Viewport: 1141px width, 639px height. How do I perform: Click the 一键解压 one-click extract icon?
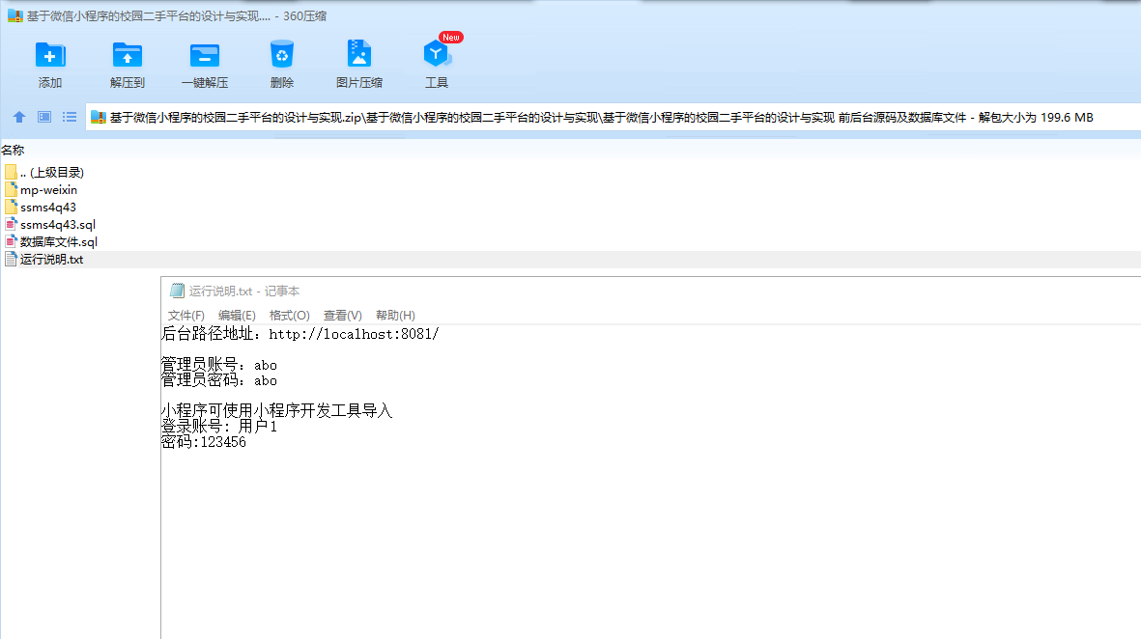point(205,55)
